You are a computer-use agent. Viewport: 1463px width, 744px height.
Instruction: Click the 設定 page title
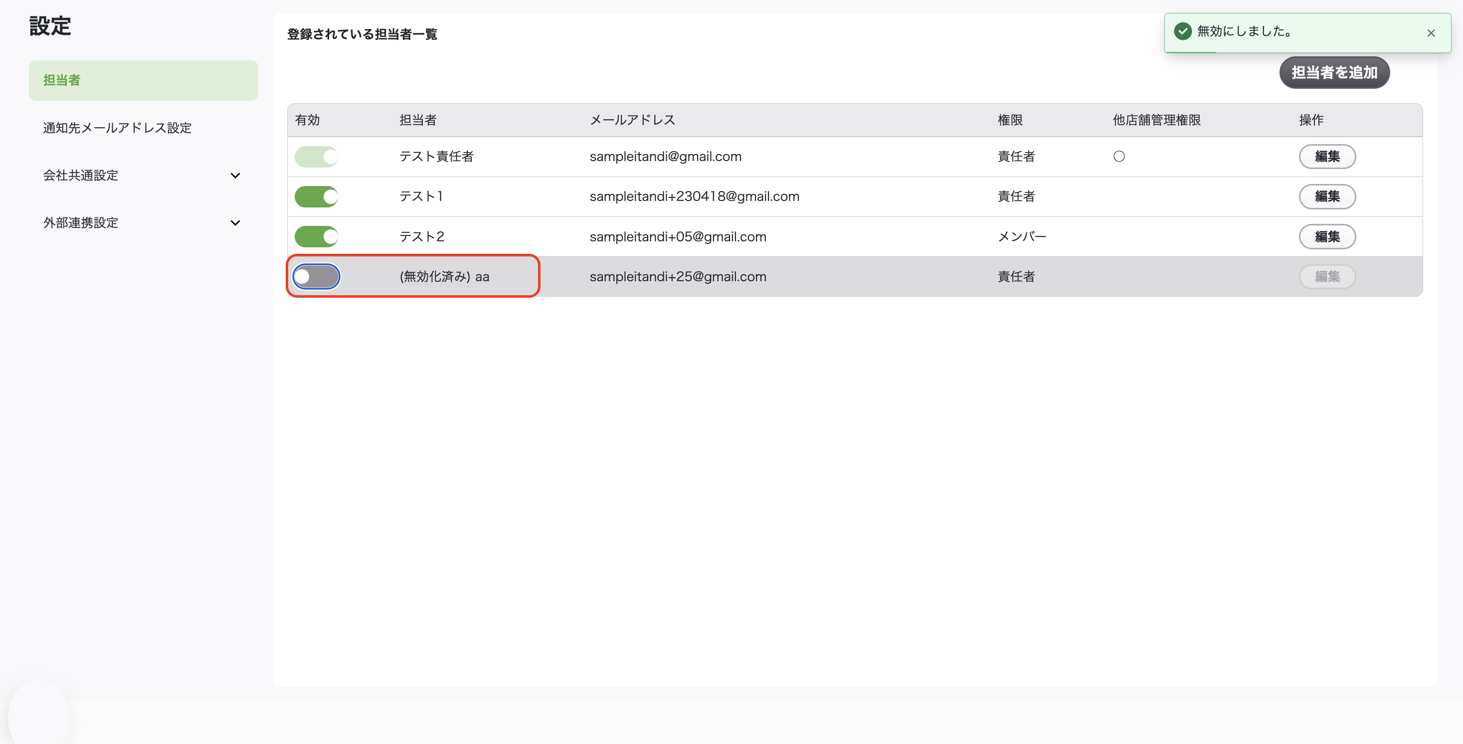tap(50, 26)
